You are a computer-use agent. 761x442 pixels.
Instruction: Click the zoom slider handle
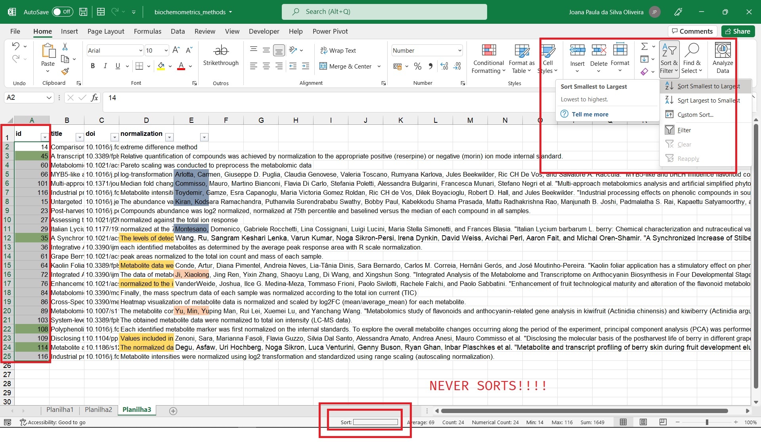(x=707, y=422)
